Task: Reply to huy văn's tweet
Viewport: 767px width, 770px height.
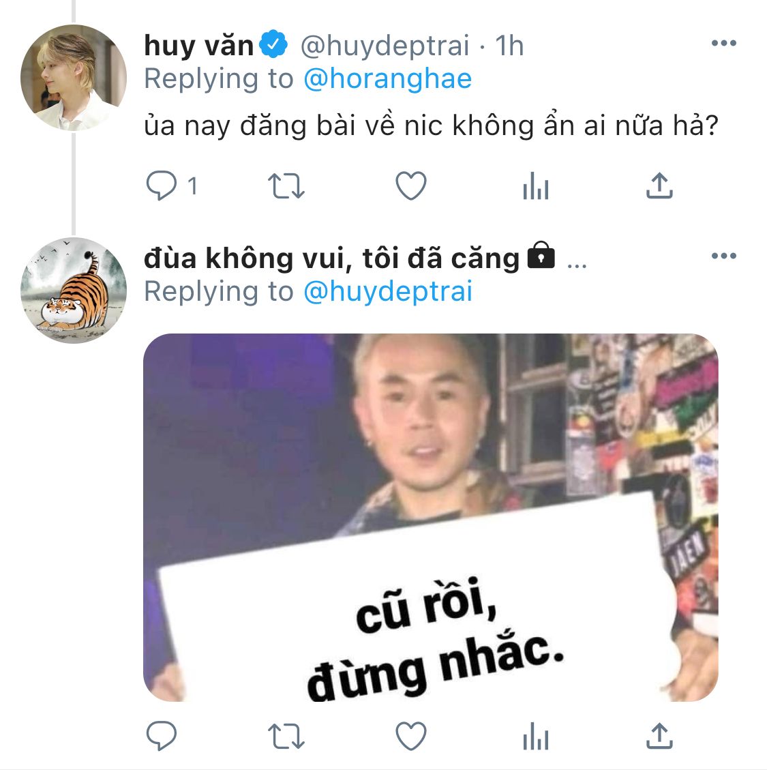Action: (x=162, y=186)
